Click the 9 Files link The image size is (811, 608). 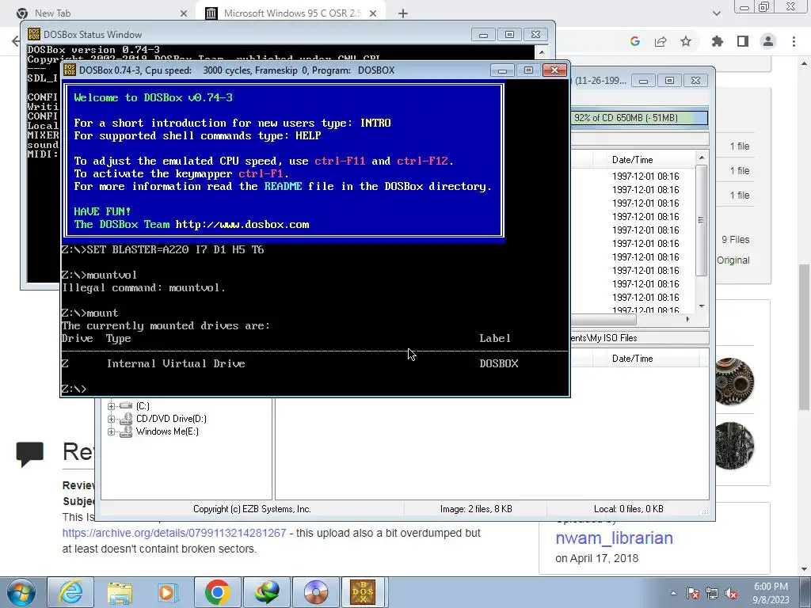[x=736, y=240]
